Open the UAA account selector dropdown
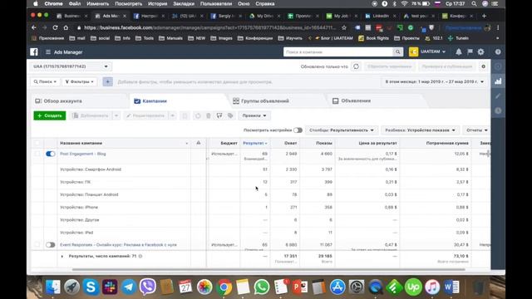Viewport: 532px width, 299px height. 71,66
